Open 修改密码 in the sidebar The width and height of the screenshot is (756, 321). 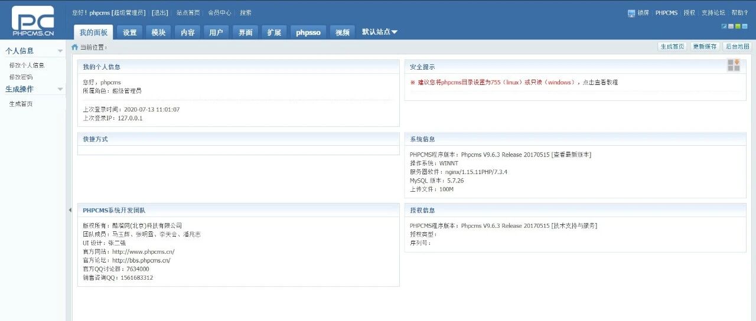click(x=21, y=77)
